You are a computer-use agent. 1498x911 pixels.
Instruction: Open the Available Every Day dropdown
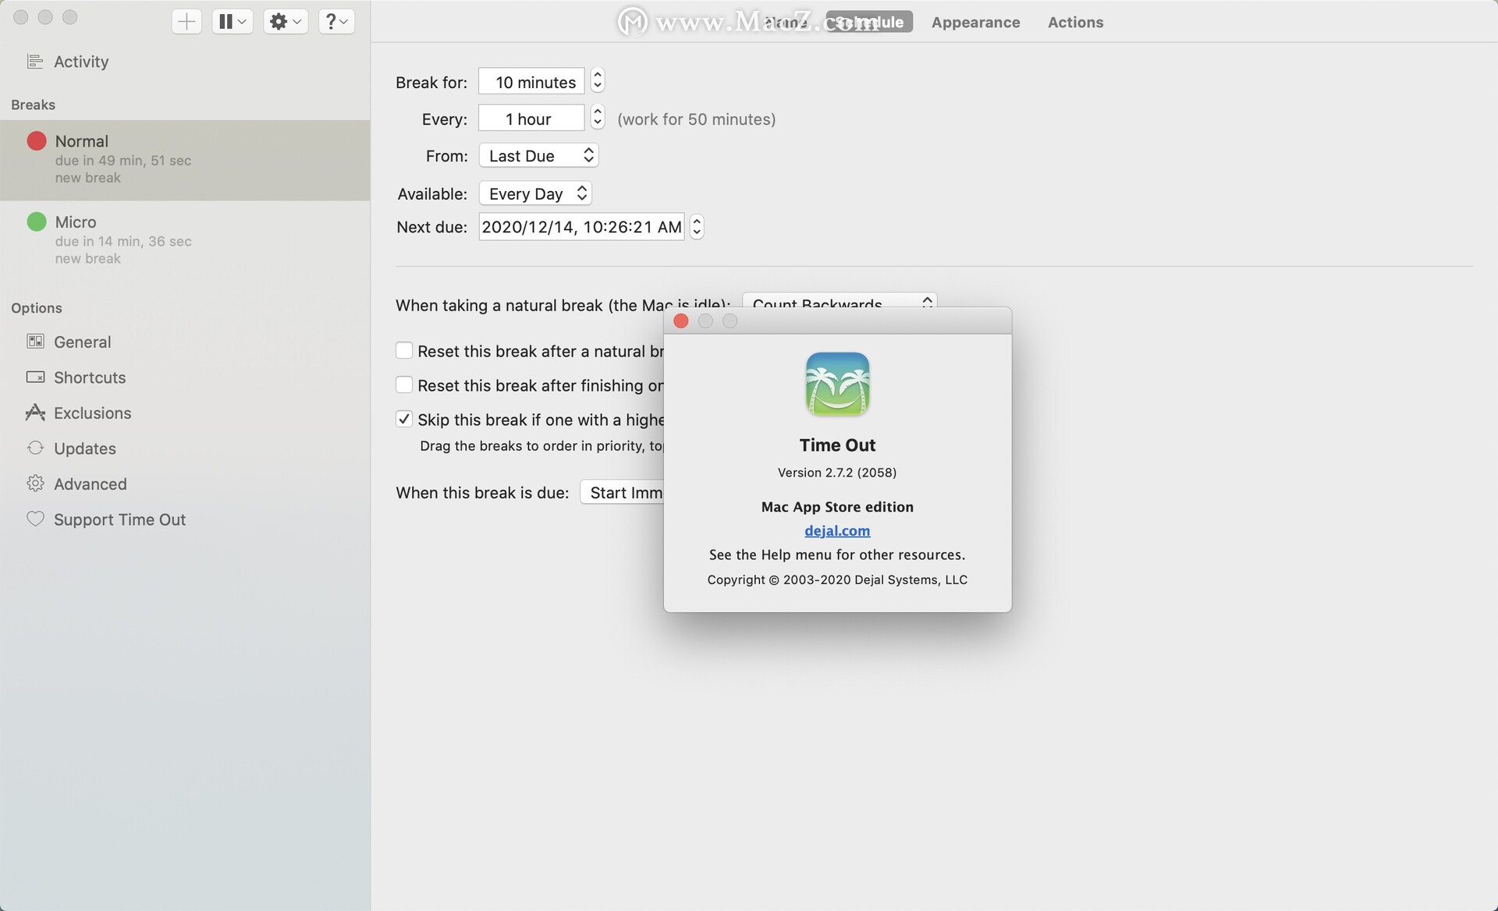tap(535, 193)
